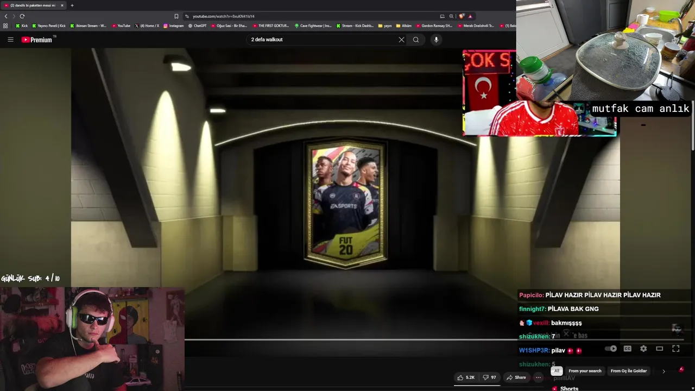
Task: Close the 'dandik bi paketten messi' tab
Action: point(62,5)
